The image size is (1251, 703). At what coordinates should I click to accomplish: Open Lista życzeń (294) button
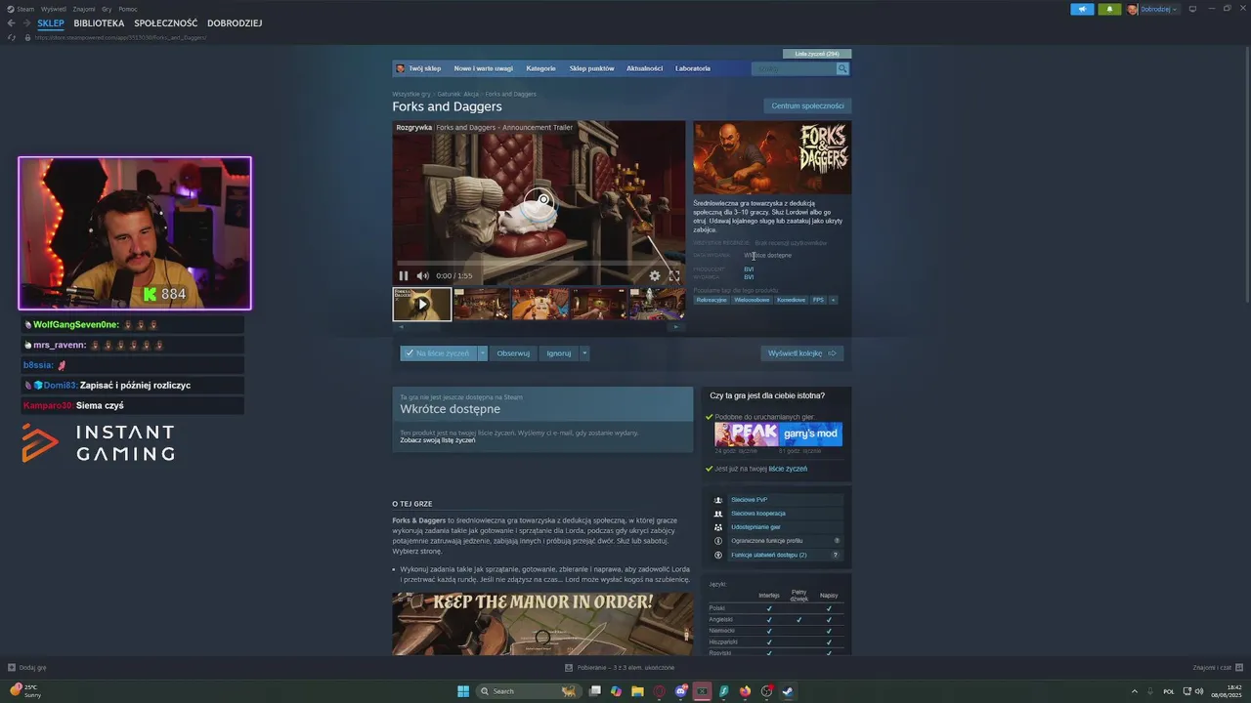(817, 54)
